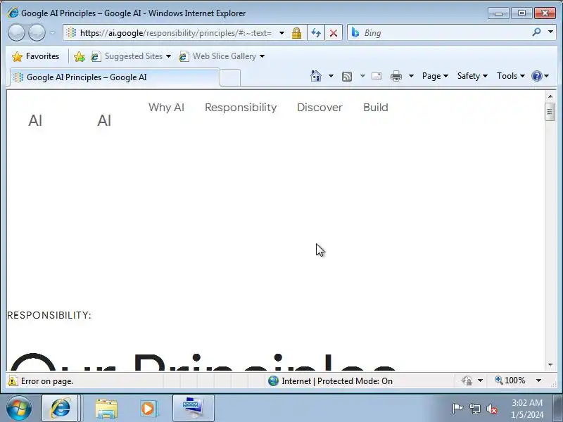Click the Internet zone globe icon
The width and height of the screenshot is (563, 422).
(273, 381)
